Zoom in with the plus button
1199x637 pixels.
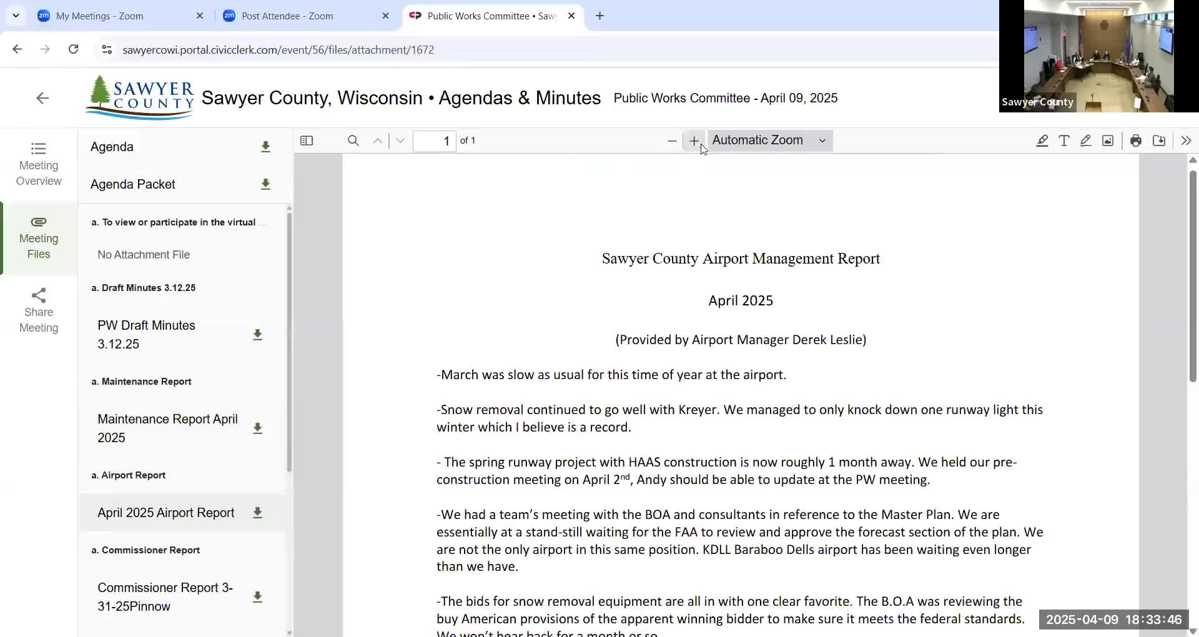coord(694,141)
